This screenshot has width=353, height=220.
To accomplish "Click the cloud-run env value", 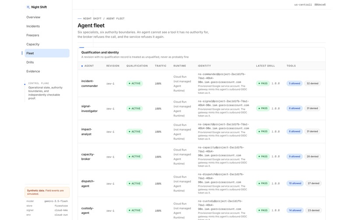I will coord(61,215).
